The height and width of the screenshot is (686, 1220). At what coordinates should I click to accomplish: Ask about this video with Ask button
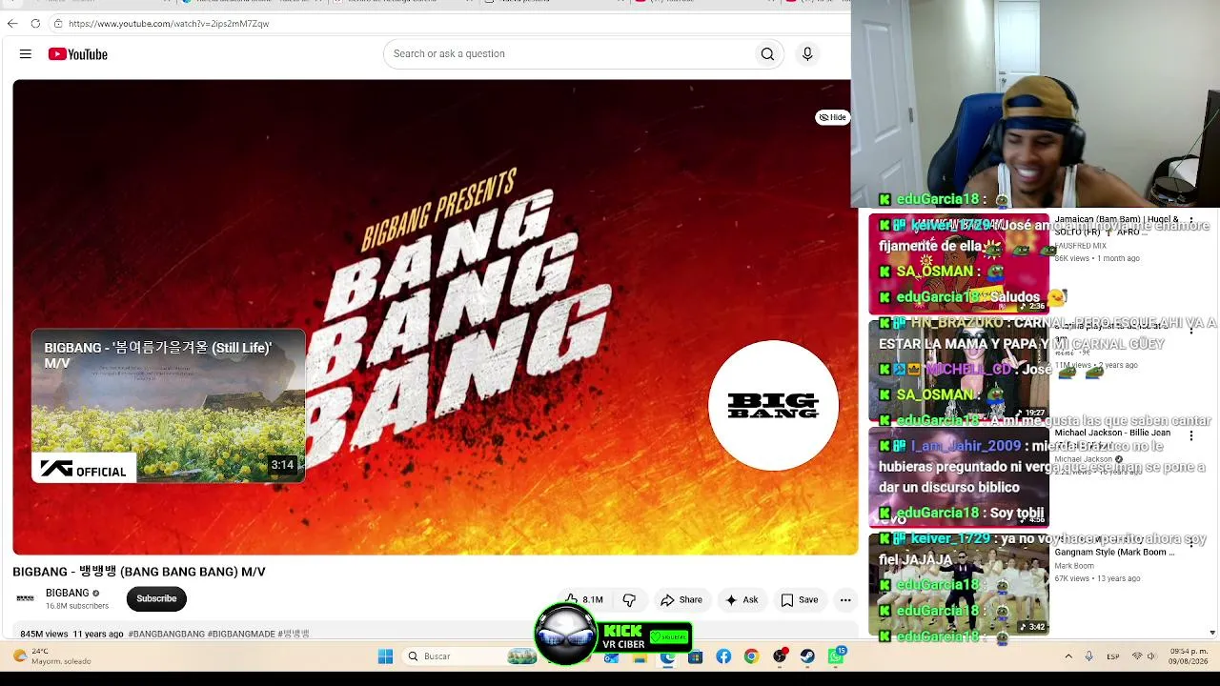742,600
